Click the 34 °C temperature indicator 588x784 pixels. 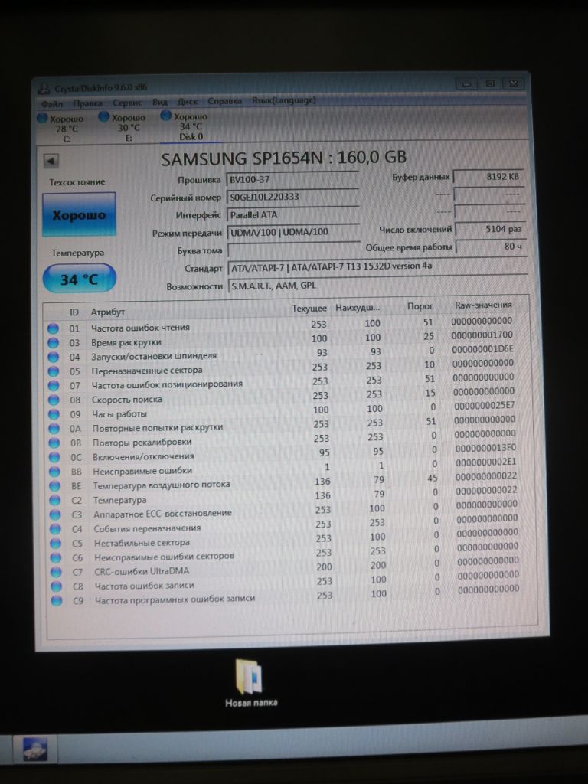pos(80,279)
